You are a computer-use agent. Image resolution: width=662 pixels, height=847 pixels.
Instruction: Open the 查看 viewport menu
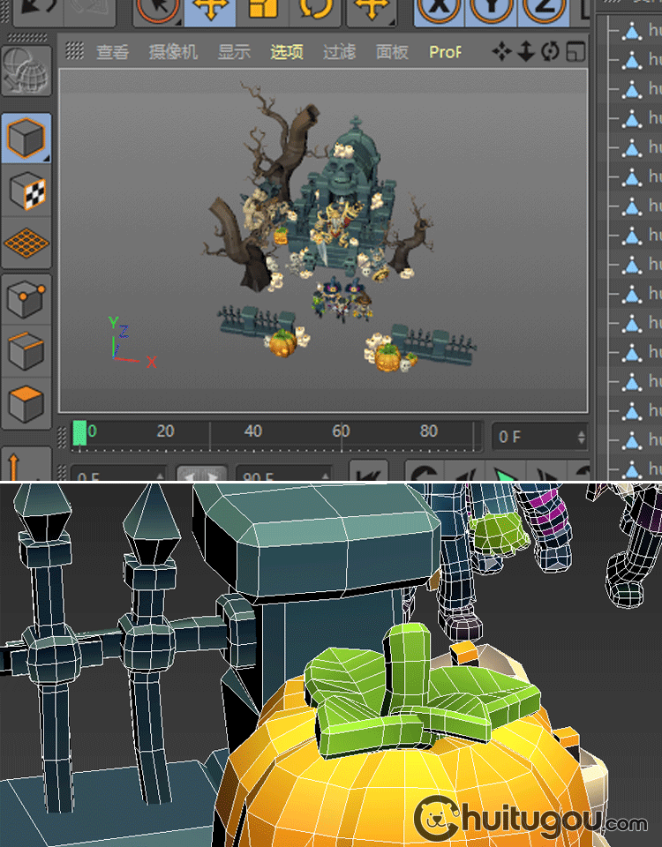coord(112,52)
